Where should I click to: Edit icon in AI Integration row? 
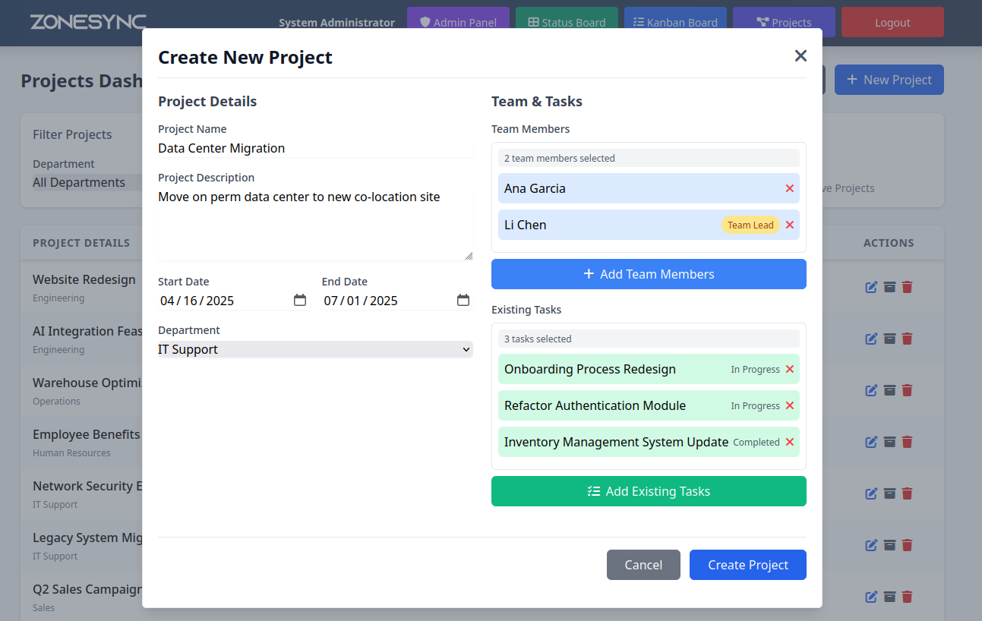tap(872, 339)
